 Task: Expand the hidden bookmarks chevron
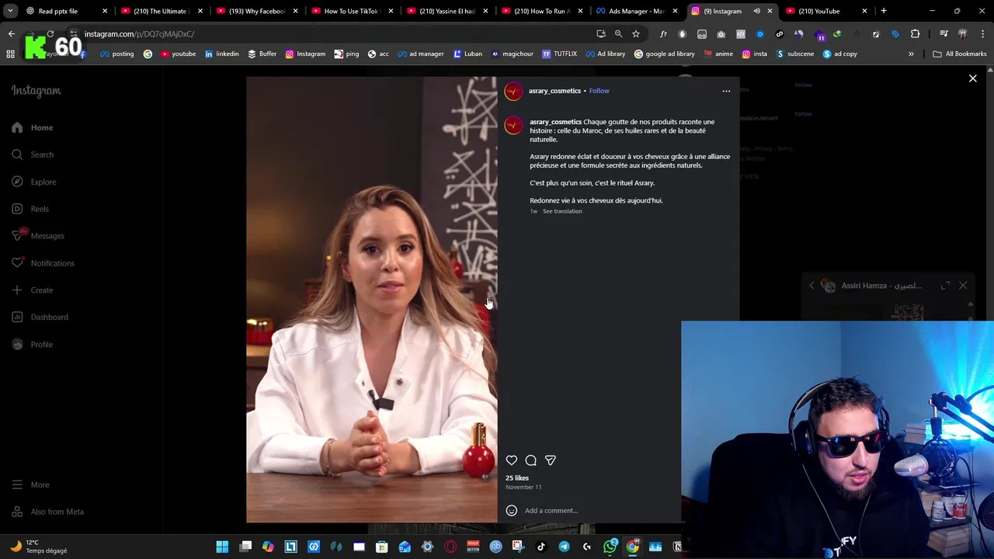[x=911, y=54]
